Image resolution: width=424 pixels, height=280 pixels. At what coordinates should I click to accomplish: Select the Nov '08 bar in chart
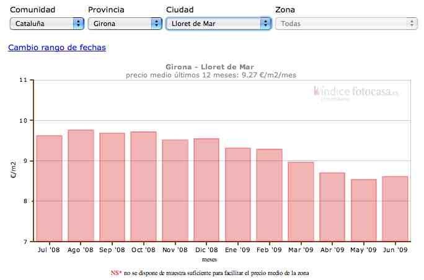[175, 191]
